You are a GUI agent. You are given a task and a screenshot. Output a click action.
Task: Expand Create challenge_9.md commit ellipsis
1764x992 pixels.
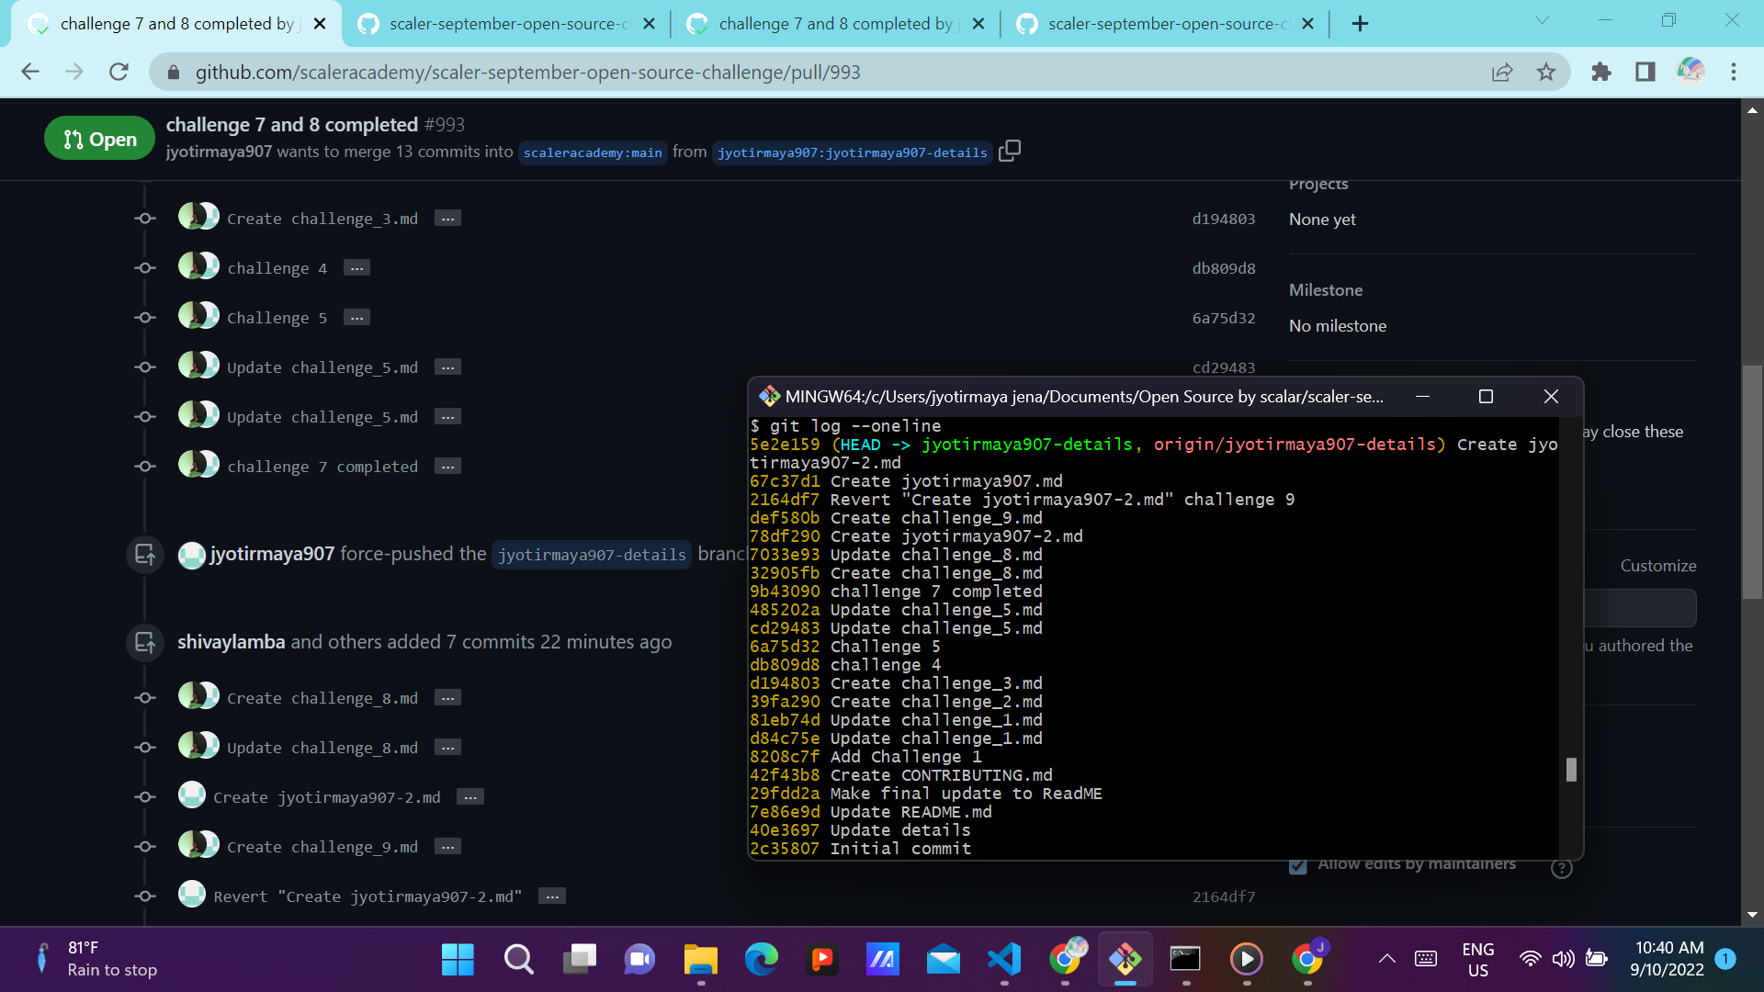pyautogui.click(x=447, y=847)
